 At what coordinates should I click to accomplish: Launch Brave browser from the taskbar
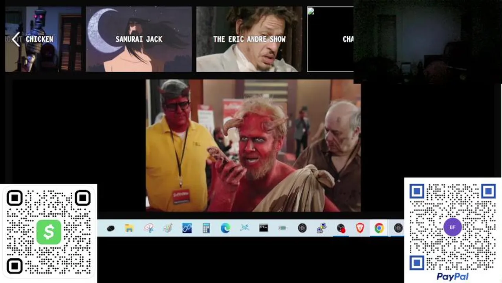click(360, 228)
